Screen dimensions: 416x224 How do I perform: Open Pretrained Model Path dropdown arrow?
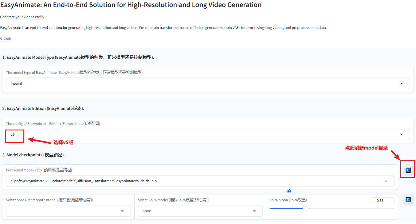[386, 181]
